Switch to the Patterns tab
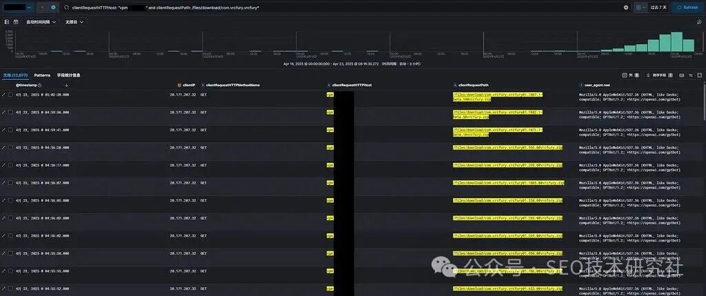Viewport: 706px width, 296px height. [42, 75]
